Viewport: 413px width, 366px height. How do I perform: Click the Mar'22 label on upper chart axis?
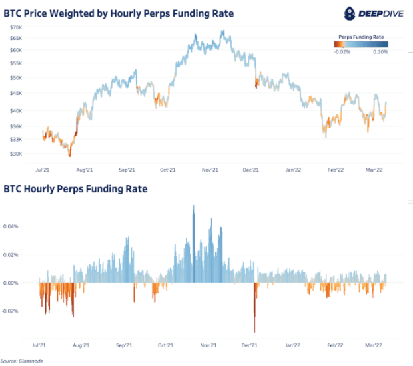374,170
